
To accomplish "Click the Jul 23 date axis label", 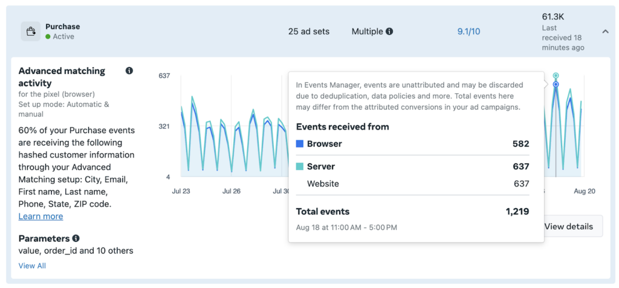I will (181, 191).
